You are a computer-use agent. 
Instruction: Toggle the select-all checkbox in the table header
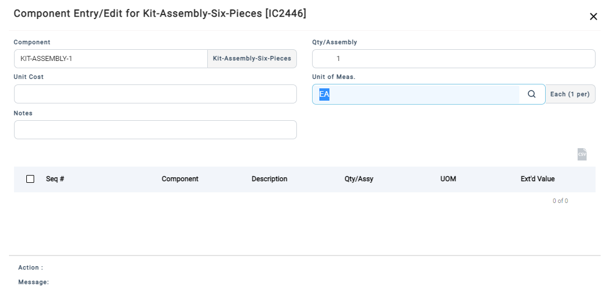pyautogui.click(x=30, y=179)
